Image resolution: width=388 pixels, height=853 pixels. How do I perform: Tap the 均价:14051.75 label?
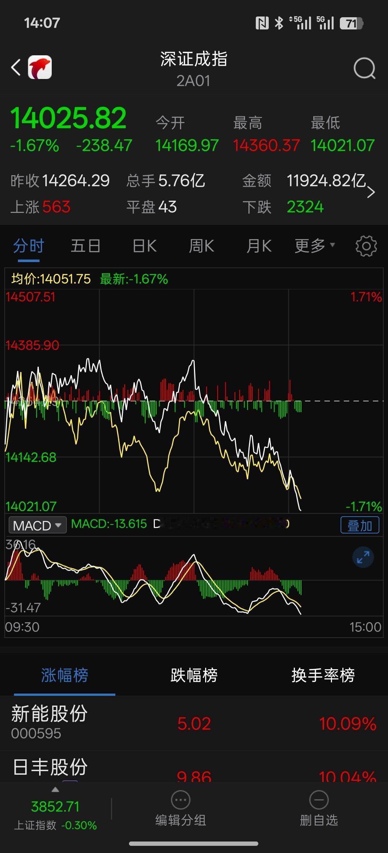[51, 279]
